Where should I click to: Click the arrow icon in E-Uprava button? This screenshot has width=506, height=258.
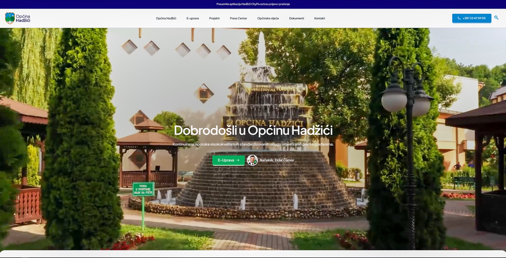tap(238, 160)
